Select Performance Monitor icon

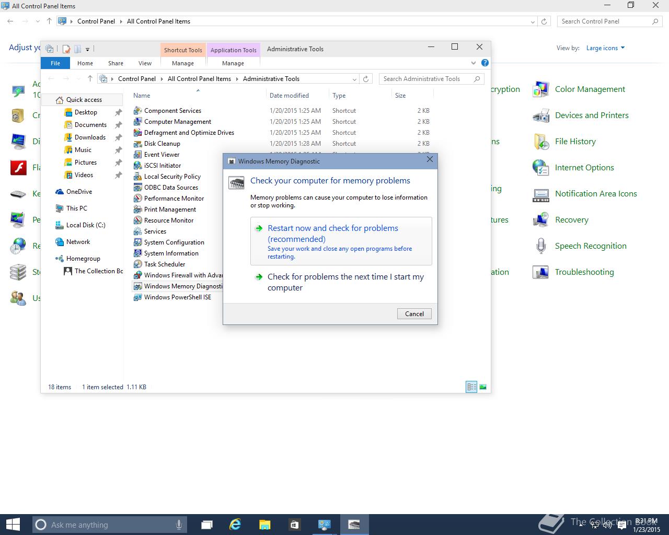(137, 199)
